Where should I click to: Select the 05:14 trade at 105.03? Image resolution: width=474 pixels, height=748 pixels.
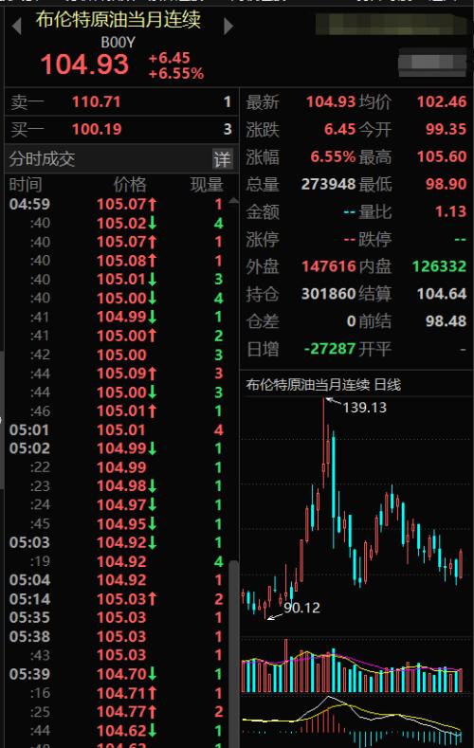[x=117, y=599]
